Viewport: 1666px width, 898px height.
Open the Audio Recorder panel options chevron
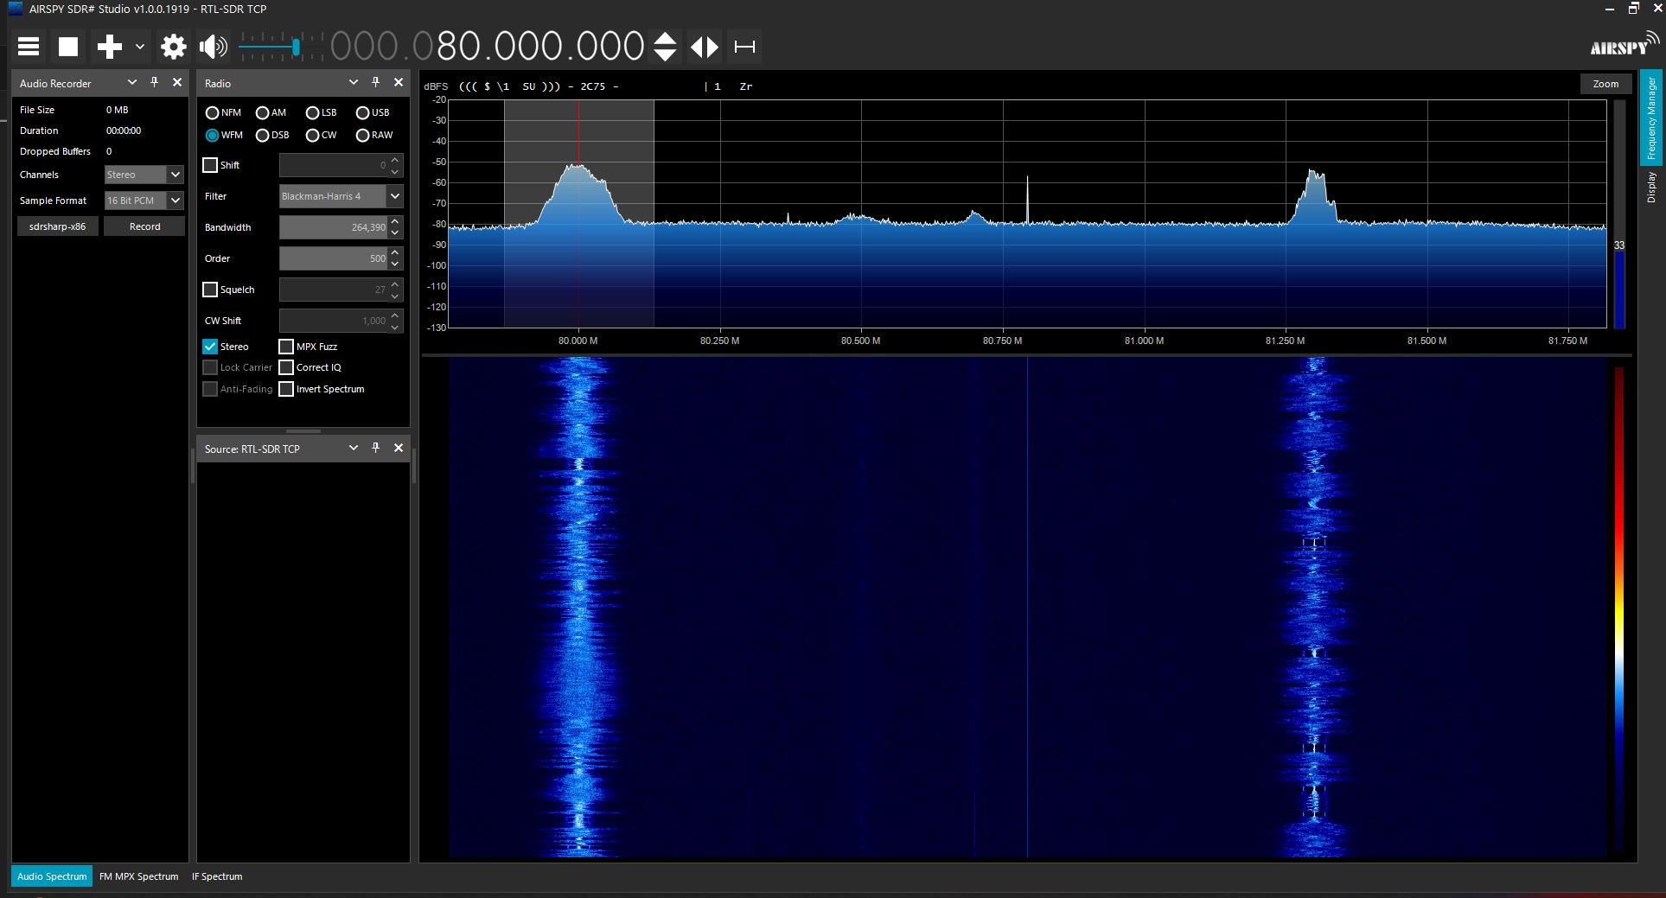pos(132,82)
